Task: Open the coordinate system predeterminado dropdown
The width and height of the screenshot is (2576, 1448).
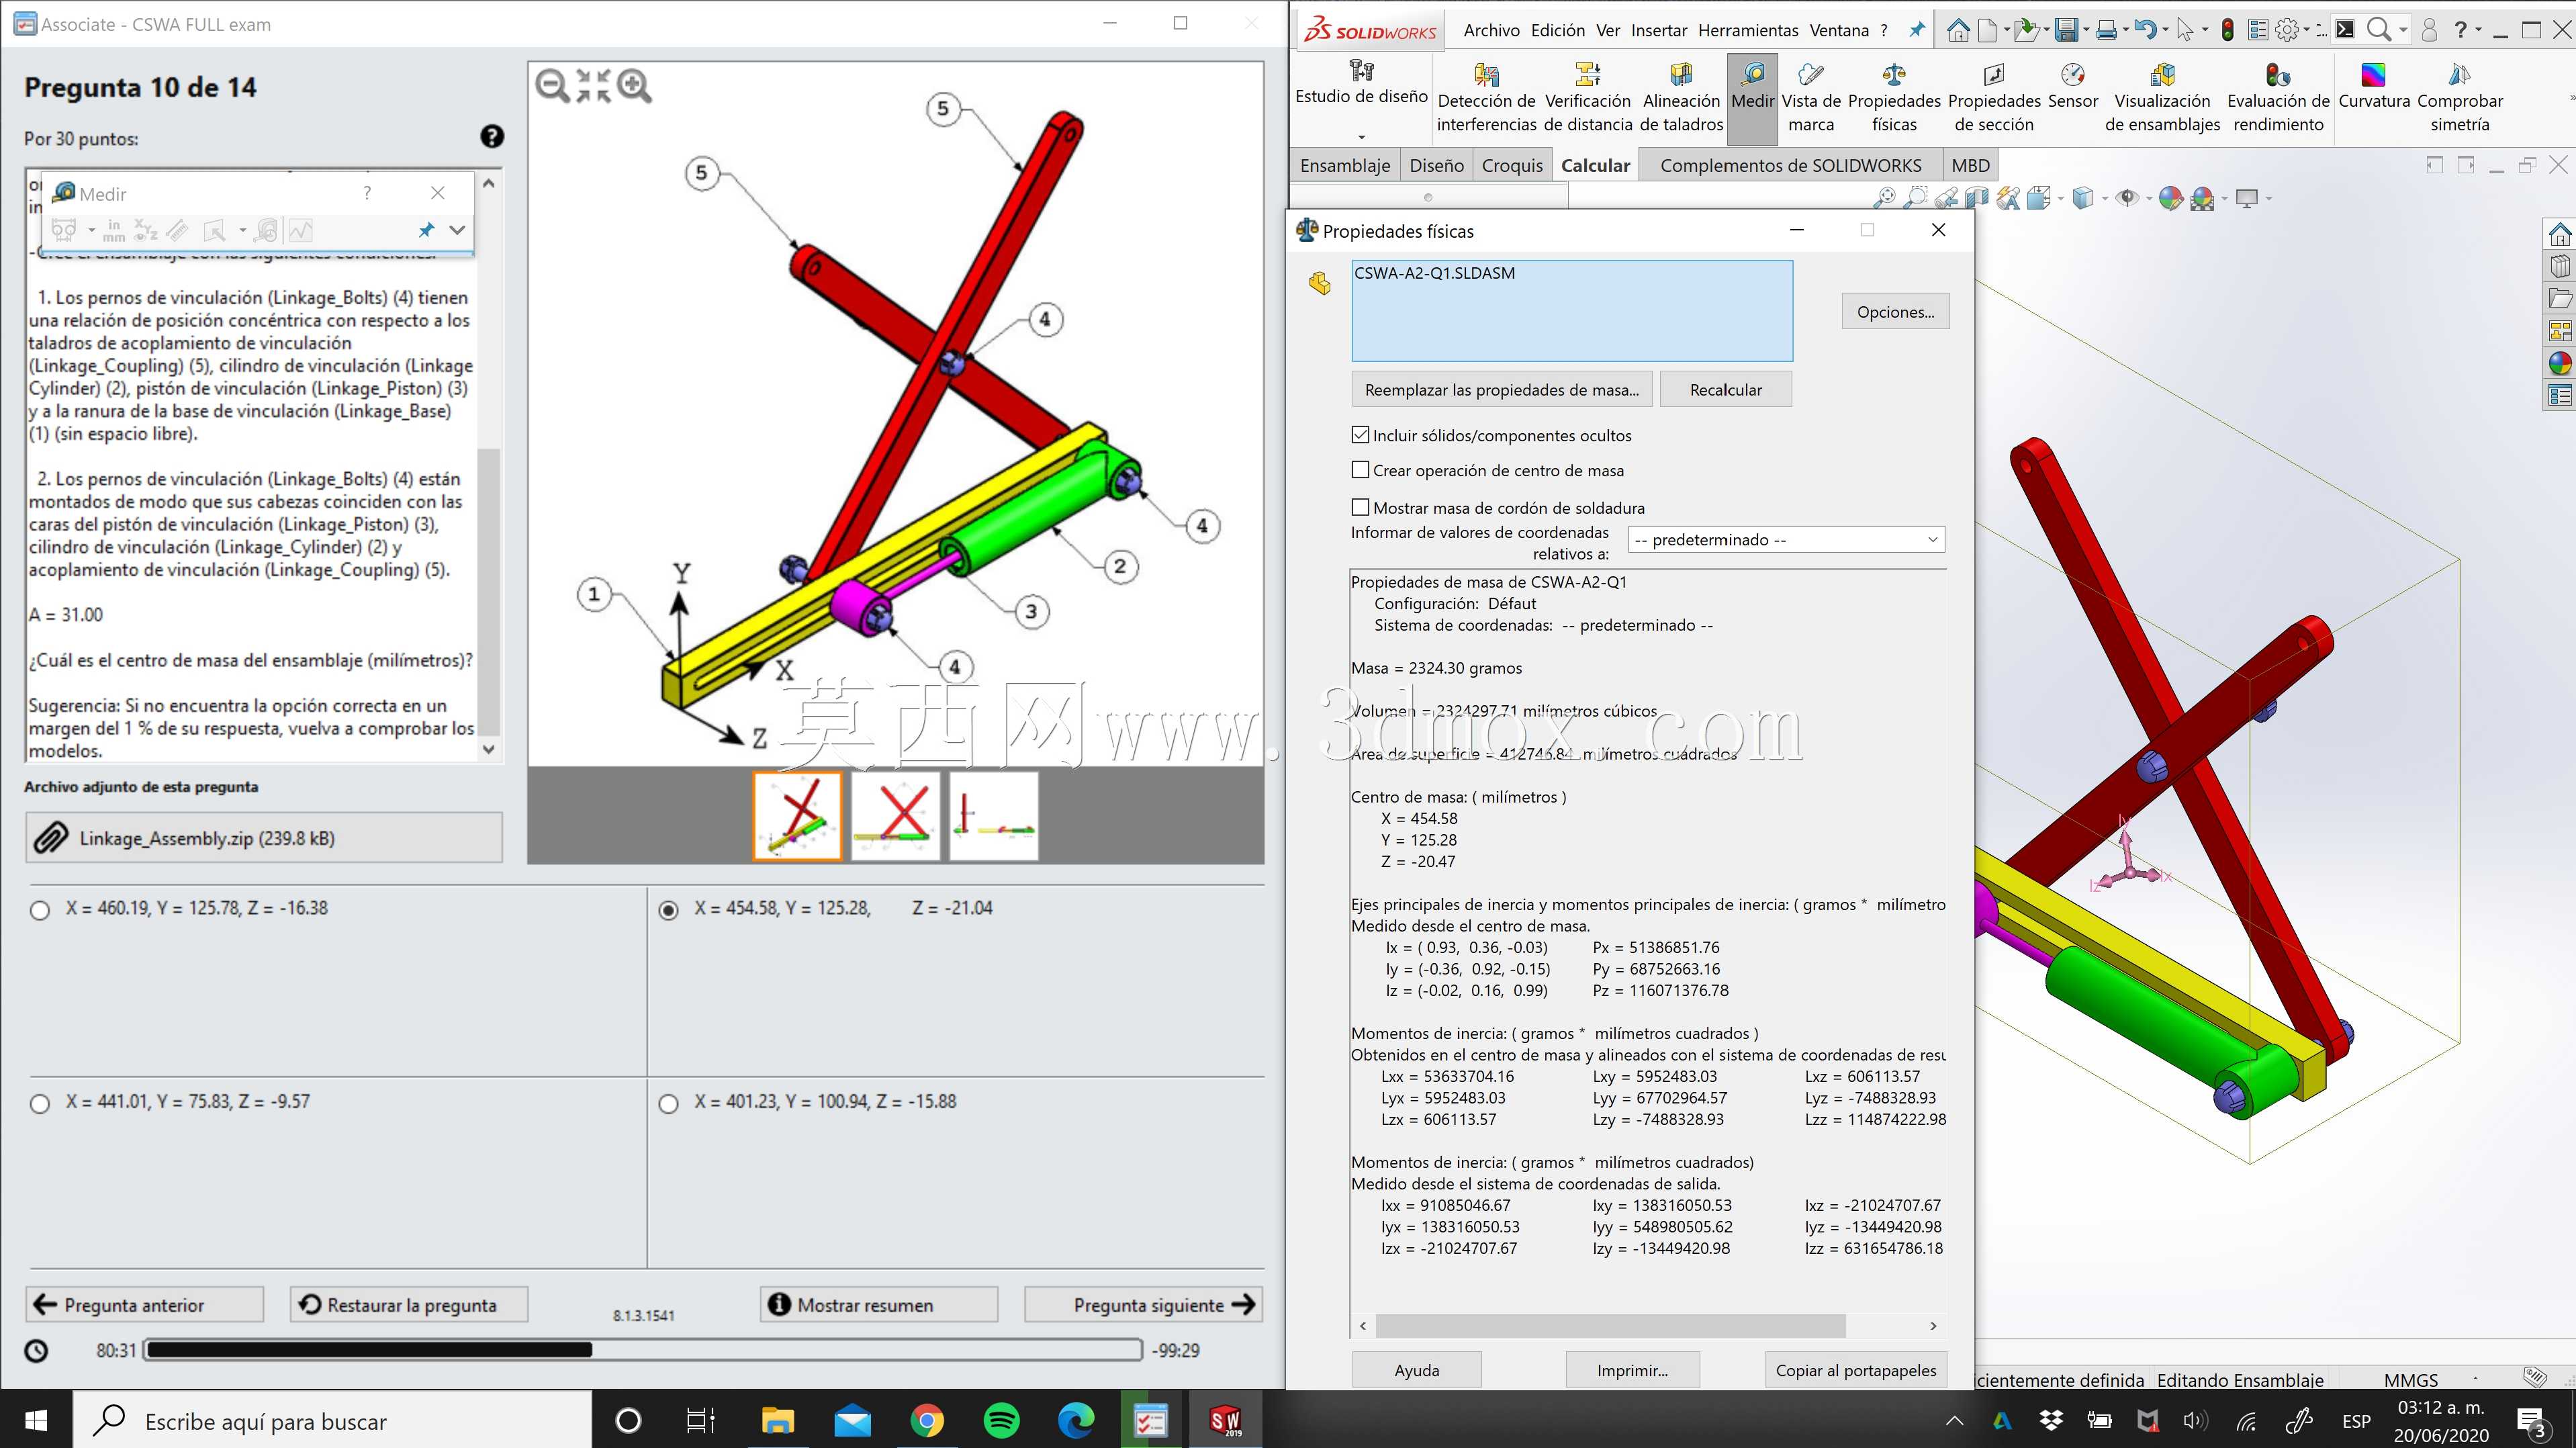Action: [1786, 540]
